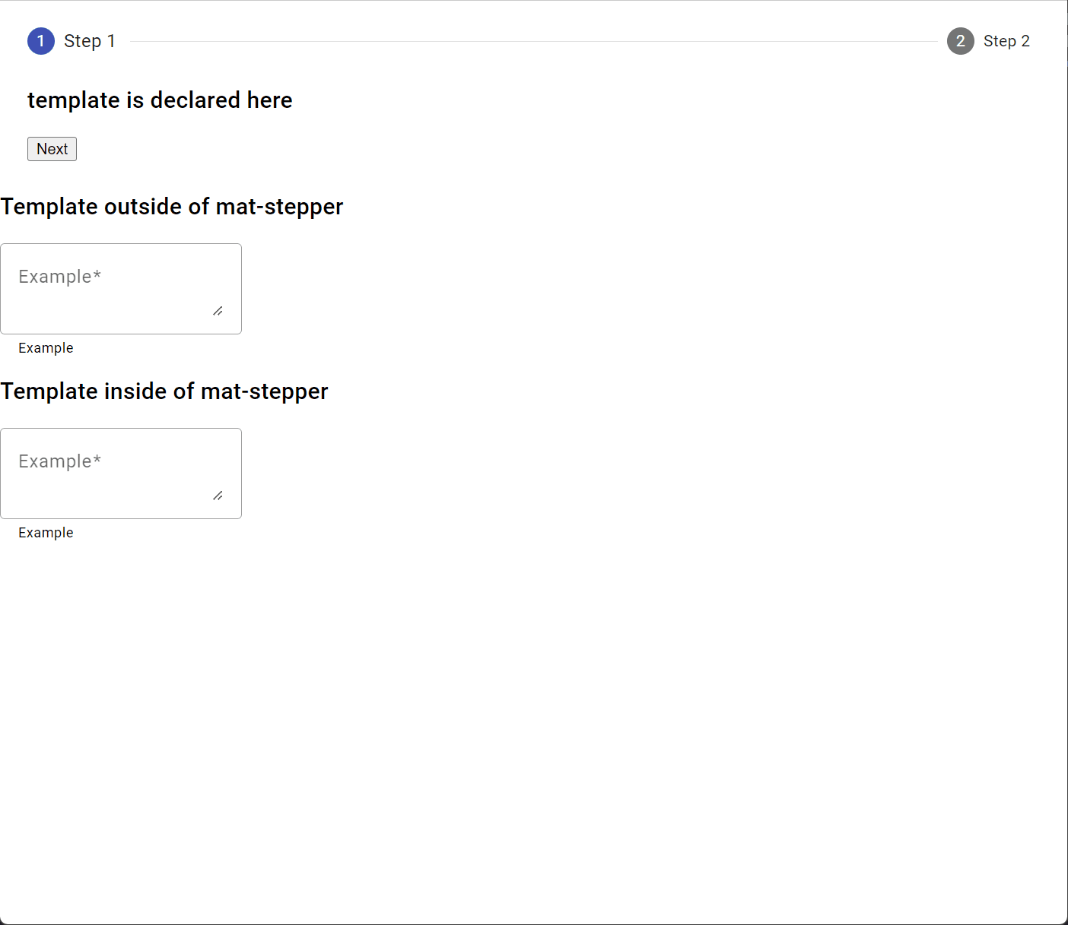The image size is (1068, 925).
Task: Click the Step 2 label text
Action: tap(1007, 41)
